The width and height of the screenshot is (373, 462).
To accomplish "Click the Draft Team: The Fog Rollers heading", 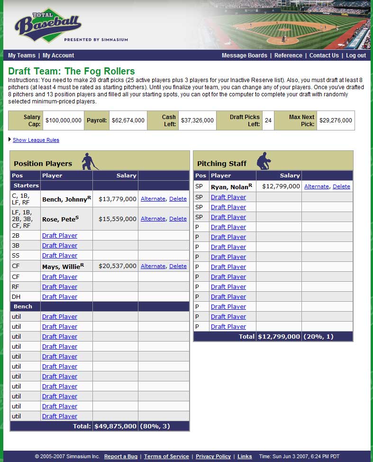I will click(x=71, y=71).
